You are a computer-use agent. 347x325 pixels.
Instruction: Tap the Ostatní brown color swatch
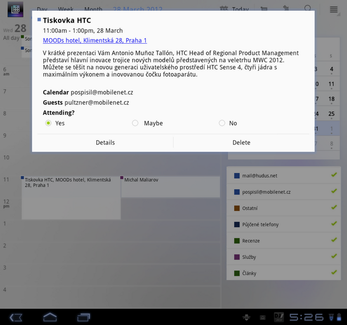(237, 208)
